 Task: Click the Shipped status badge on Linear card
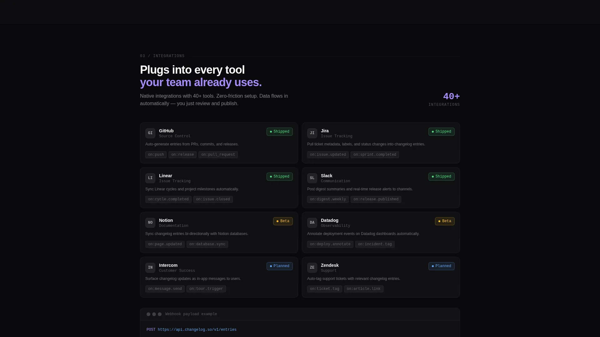click(280, 177)
